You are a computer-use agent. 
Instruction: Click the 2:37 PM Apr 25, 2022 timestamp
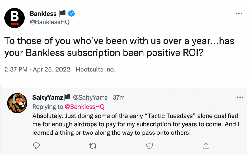coord(37,70)
